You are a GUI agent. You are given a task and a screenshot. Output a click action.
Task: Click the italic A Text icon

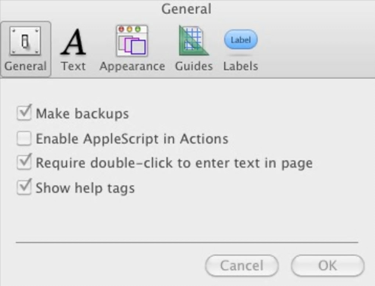[73, 42]
